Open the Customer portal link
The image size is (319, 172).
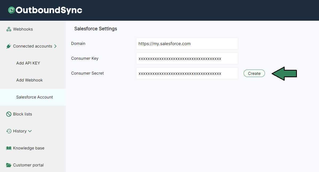(x=28, y=165)
